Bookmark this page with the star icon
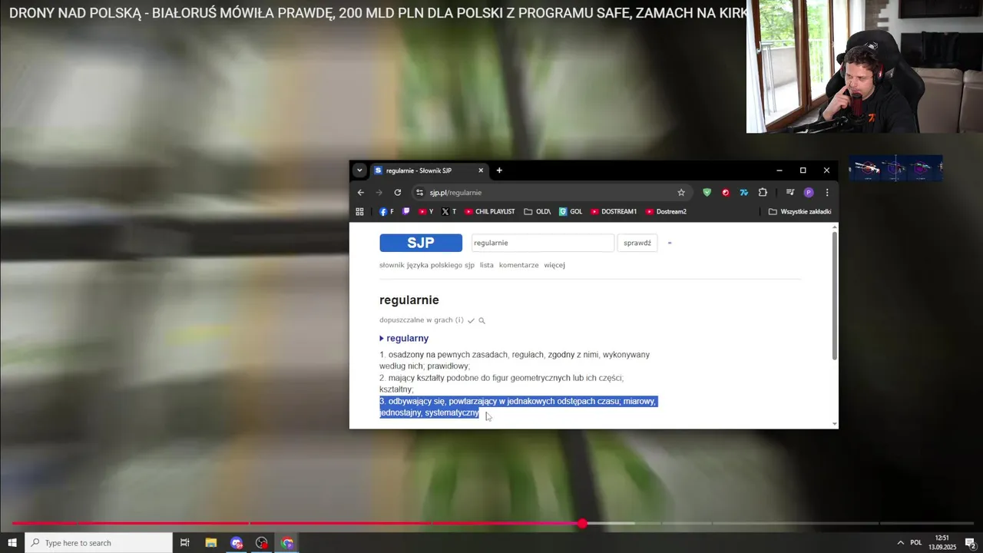This screenshot has width=983, height=553. point(681,193)
